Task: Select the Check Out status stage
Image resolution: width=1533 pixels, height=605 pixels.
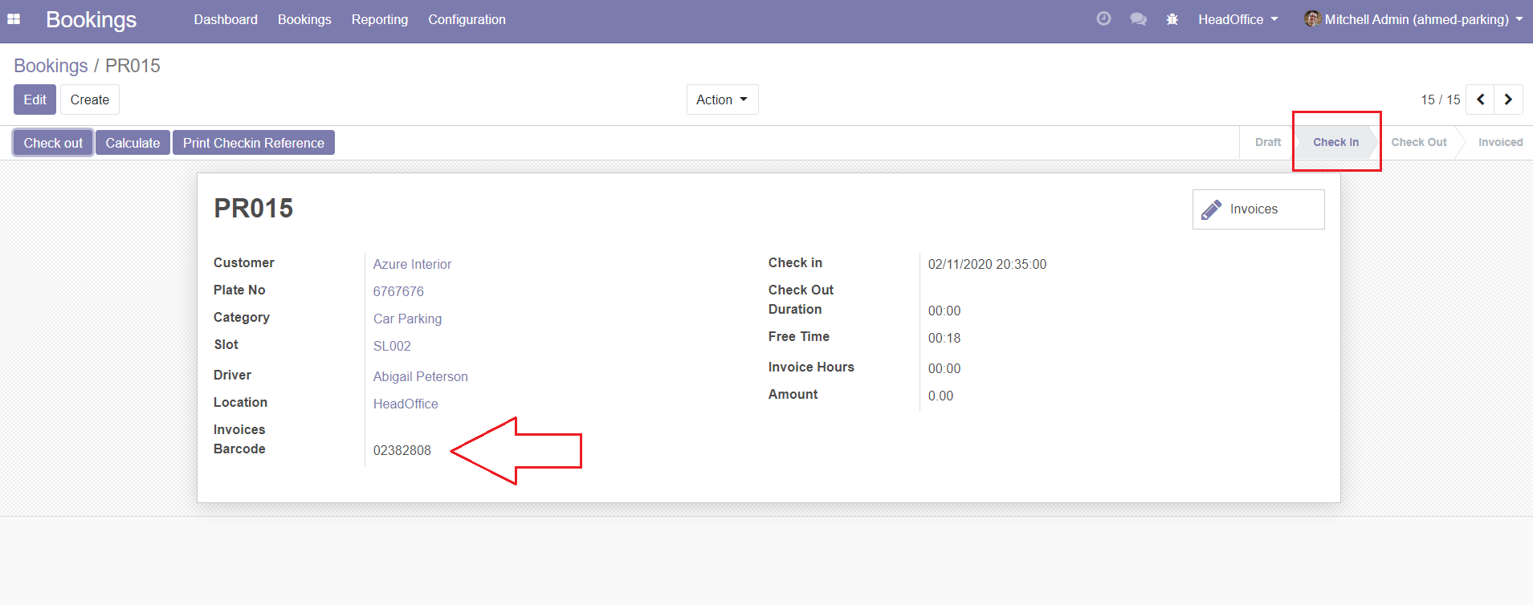Action: pos(1418,142)
